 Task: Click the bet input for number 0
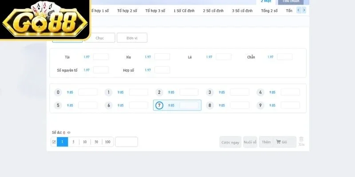pyautogui.click(x=88, y=92)
